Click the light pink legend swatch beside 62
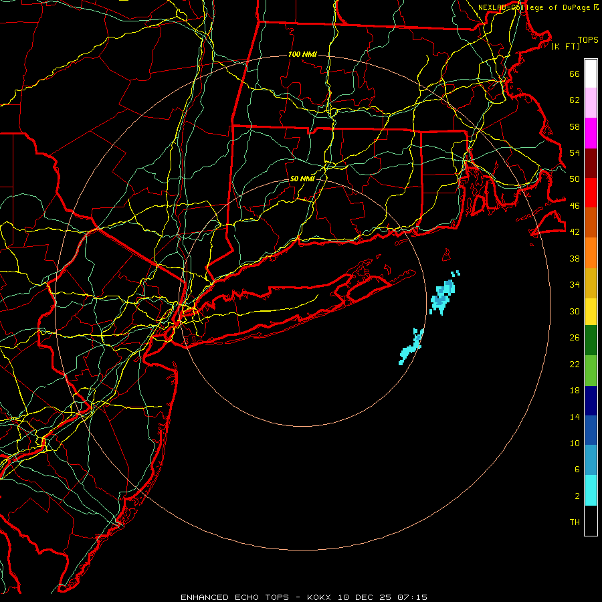 tap(591, 103)
